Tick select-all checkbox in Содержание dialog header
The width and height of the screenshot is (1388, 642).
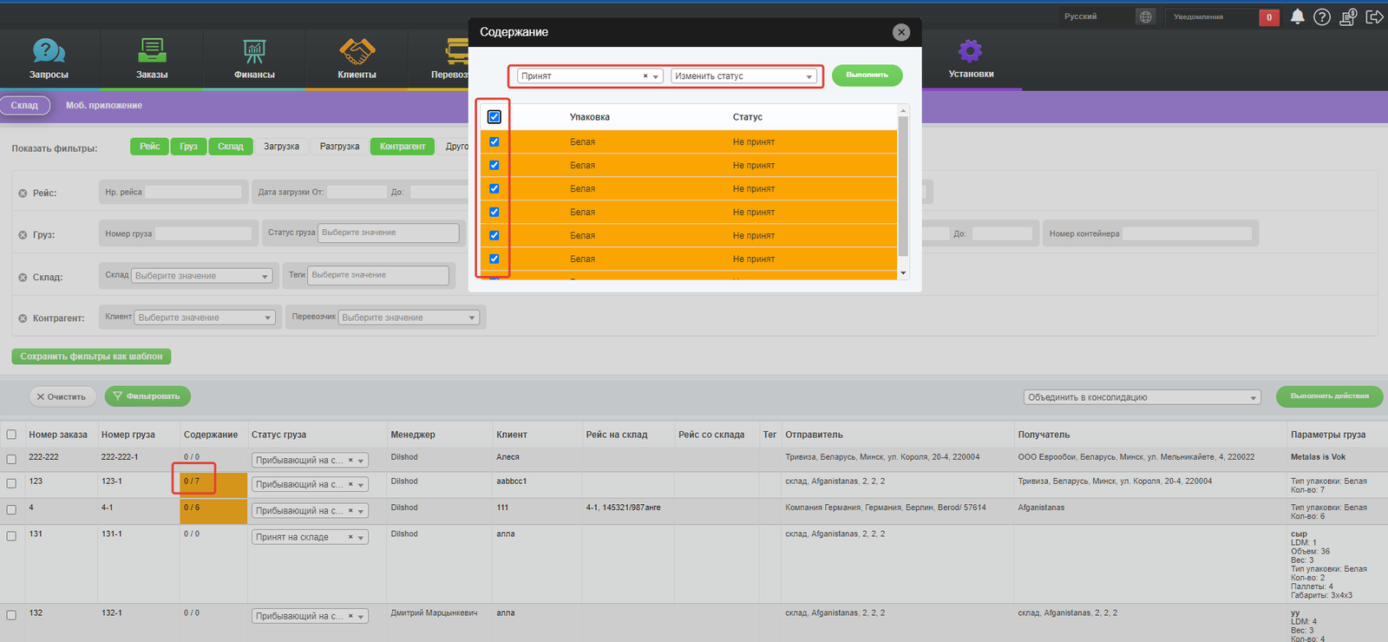494,117
